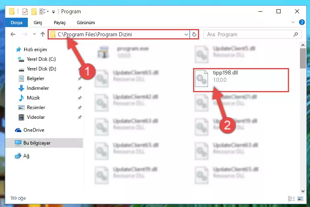Screen dimensions: 310x207
Task: Click the pin icon next to Videolar
Action: click(79, 117)
